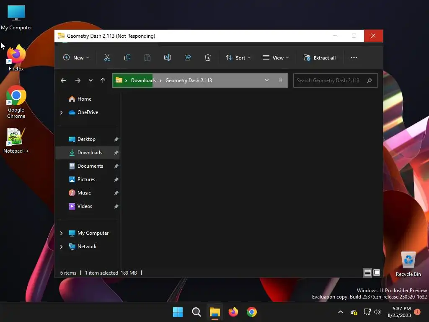Open Notepad++ desktop shortcut
Image resolution: width=429 pixels, height=322 pixels.
point(16,140)
